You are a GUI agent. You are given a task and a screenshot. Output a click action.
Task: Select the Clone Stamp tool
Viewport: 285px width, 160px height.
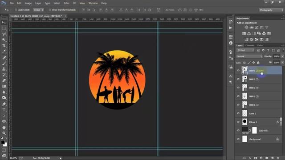4,69
